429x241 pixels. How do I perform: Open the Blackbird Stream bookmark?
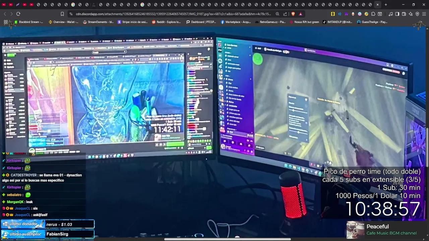click(28, 22)
